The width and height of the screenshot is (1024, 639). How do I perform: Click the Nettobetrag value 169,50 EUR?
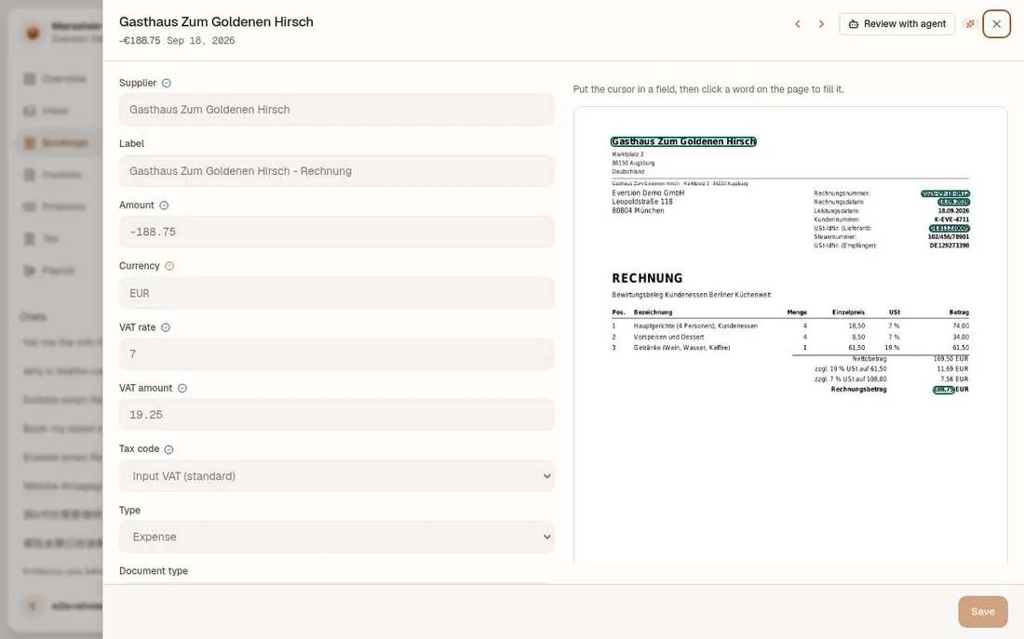950,358
